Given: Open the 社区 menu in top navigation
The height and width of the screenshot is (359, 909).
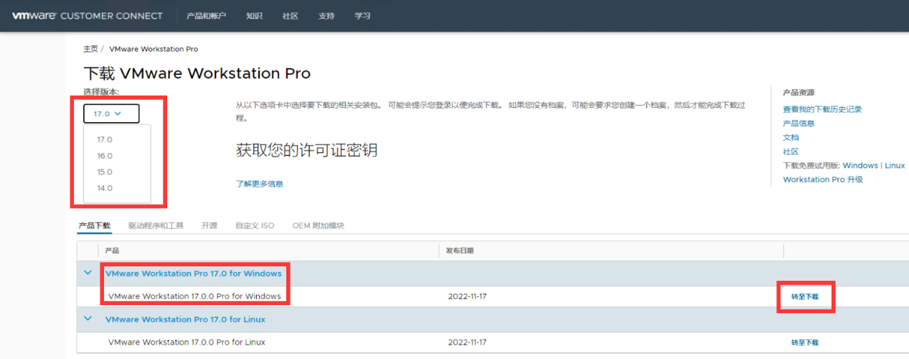Looking at the screenshot, I should [291, 16].
